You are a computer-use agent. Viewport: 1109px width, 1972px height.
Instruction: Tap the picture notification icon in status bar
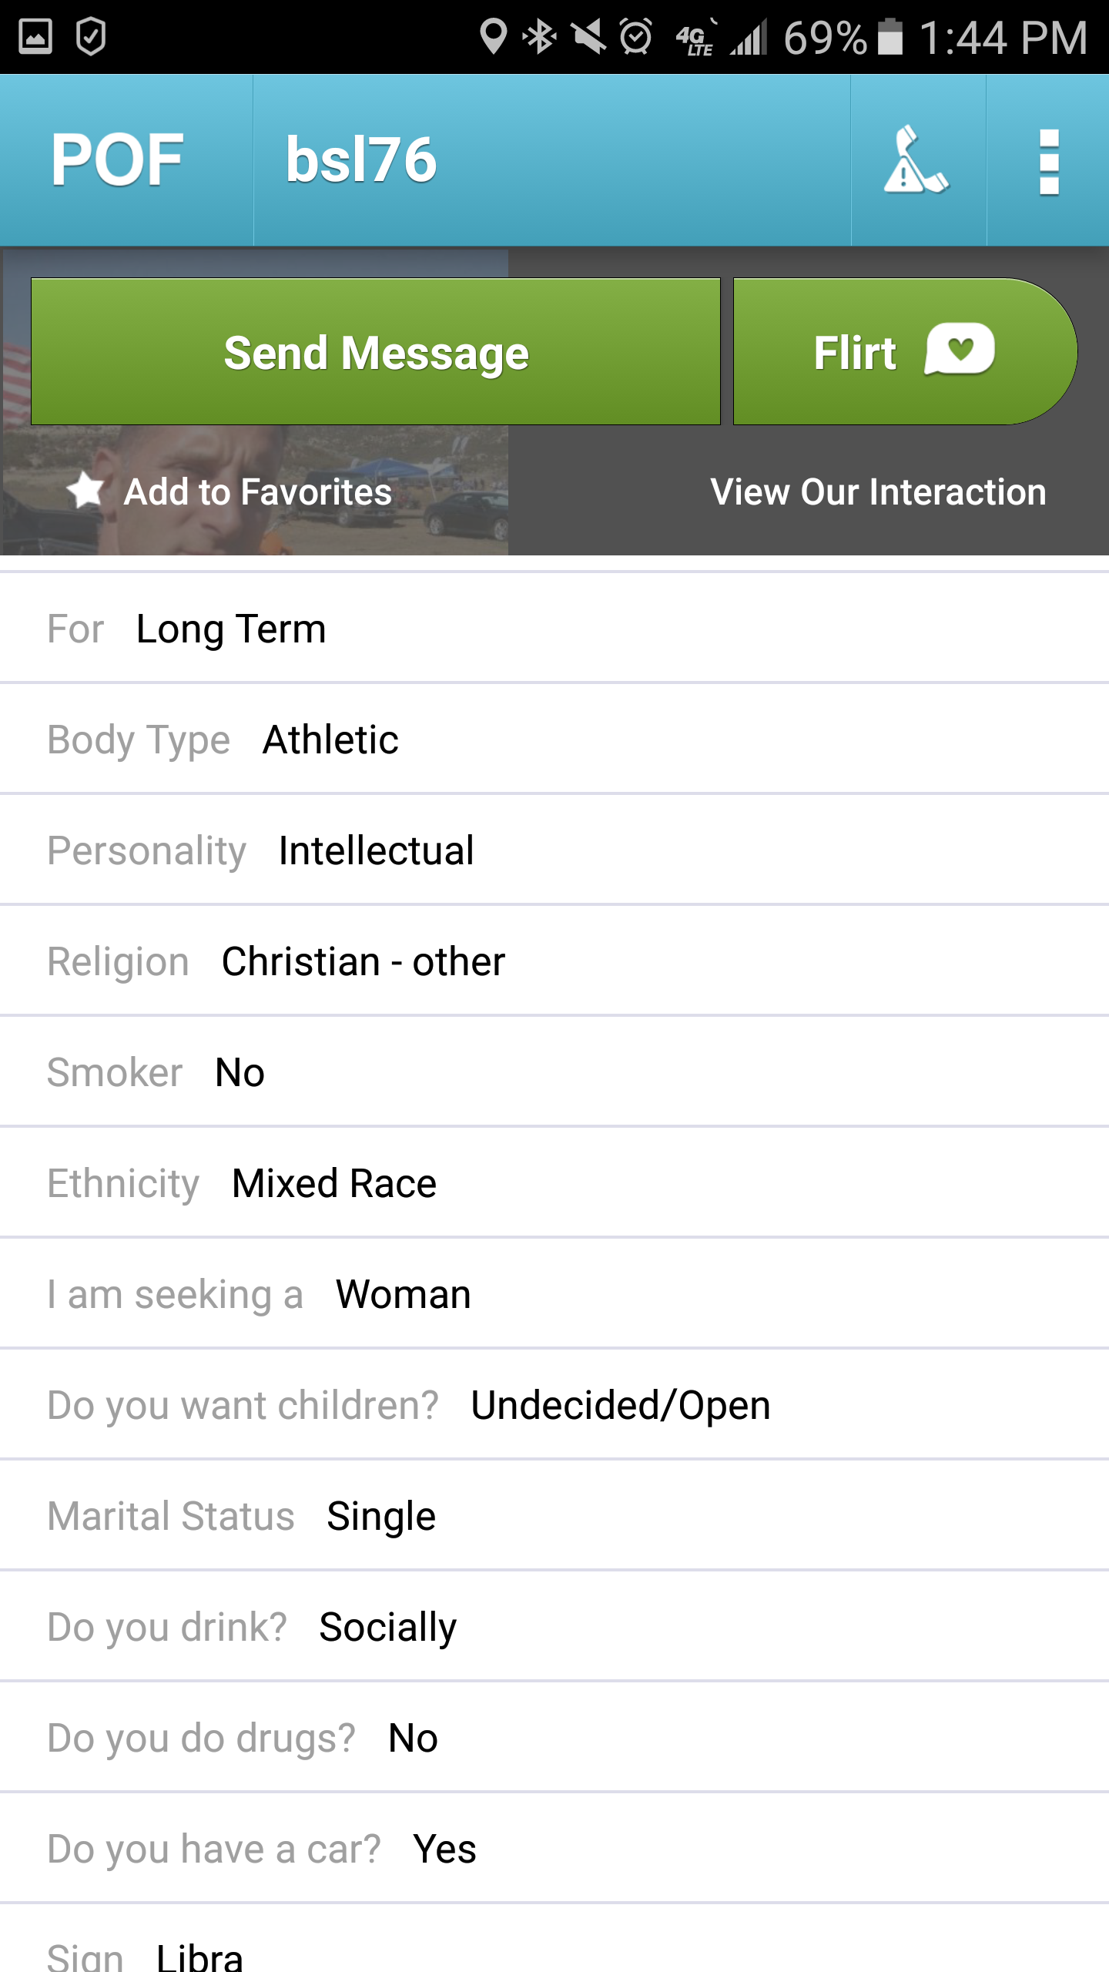[35, 36]
